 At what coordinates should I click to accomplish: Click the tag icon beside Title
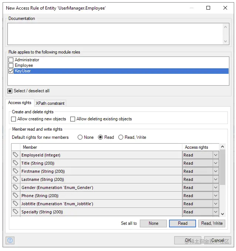[16, 163]
